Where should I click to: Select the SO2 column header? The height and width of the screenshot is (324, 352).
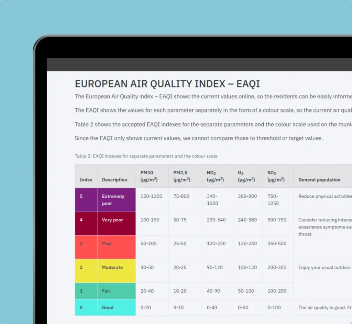pyautogui.click(x=276, y=176)
